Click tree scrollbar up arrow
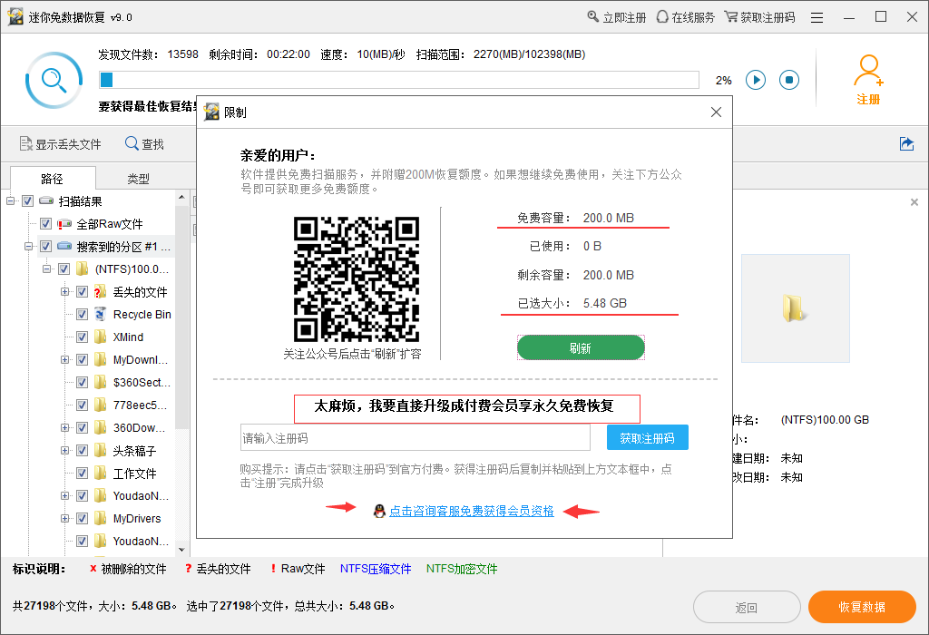This screenshot has width=929, height=635. 181,197
